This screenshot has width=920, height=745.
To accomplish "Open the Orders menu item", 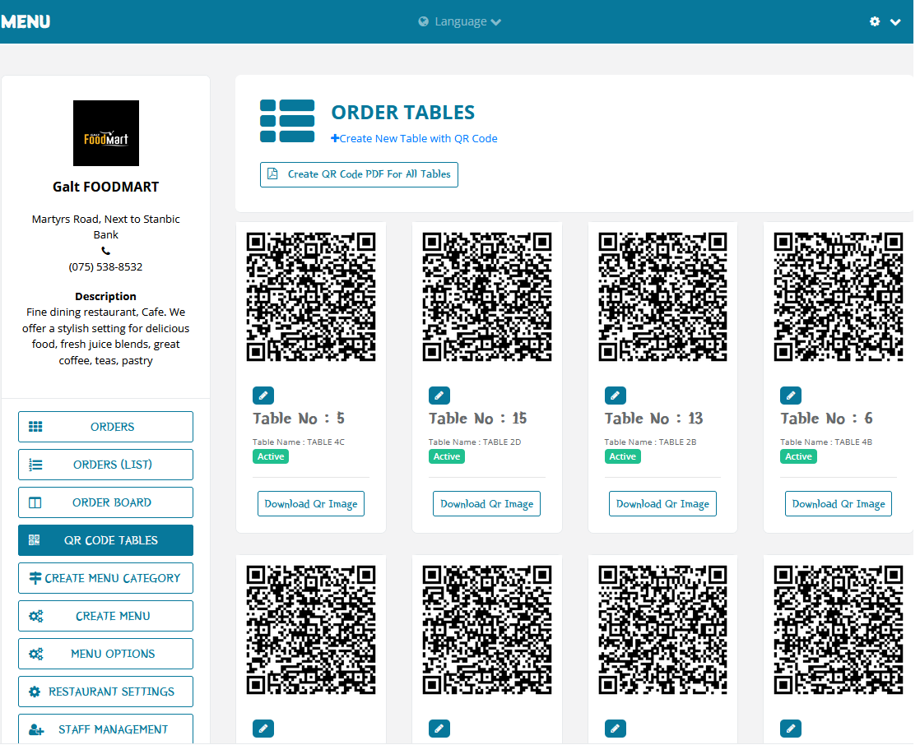I will click(x=105, y=427).
